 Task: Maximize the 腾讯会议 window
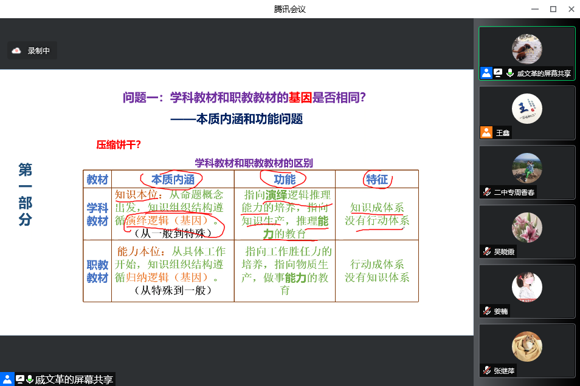[553, 9]
